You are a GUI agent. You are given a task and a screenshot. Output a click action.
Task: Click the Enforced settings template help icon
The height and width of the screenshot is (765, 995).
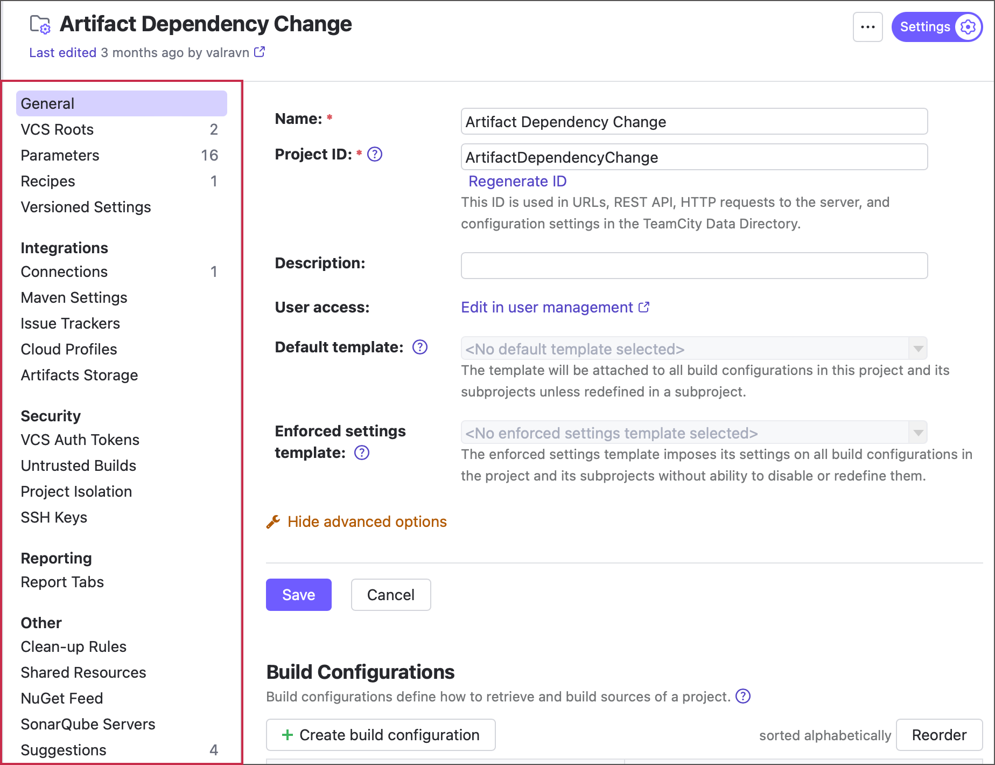click(x=362, y=453)
